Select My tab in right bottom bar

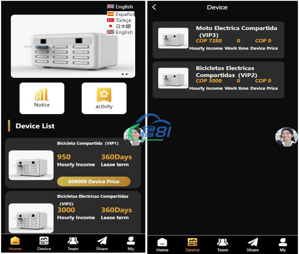pos(283,243)
